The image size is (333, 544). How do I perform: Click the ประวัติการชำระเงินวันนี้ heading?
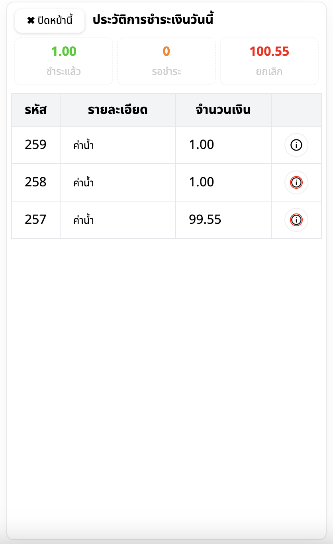coord(153,20)
